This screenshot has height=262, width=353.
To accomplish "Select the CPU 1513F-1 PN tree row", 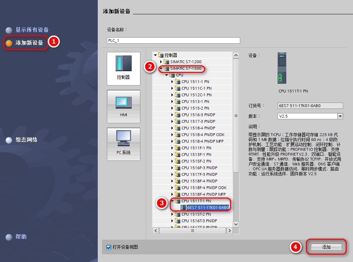I will pyautogui.click(x=192, y=155).
